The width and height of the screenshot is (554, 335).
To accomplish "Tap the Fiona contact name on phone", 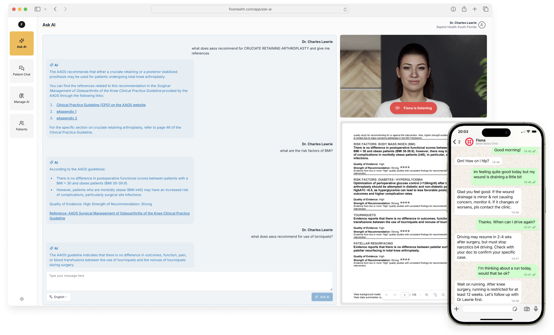I will coord(481,140).
